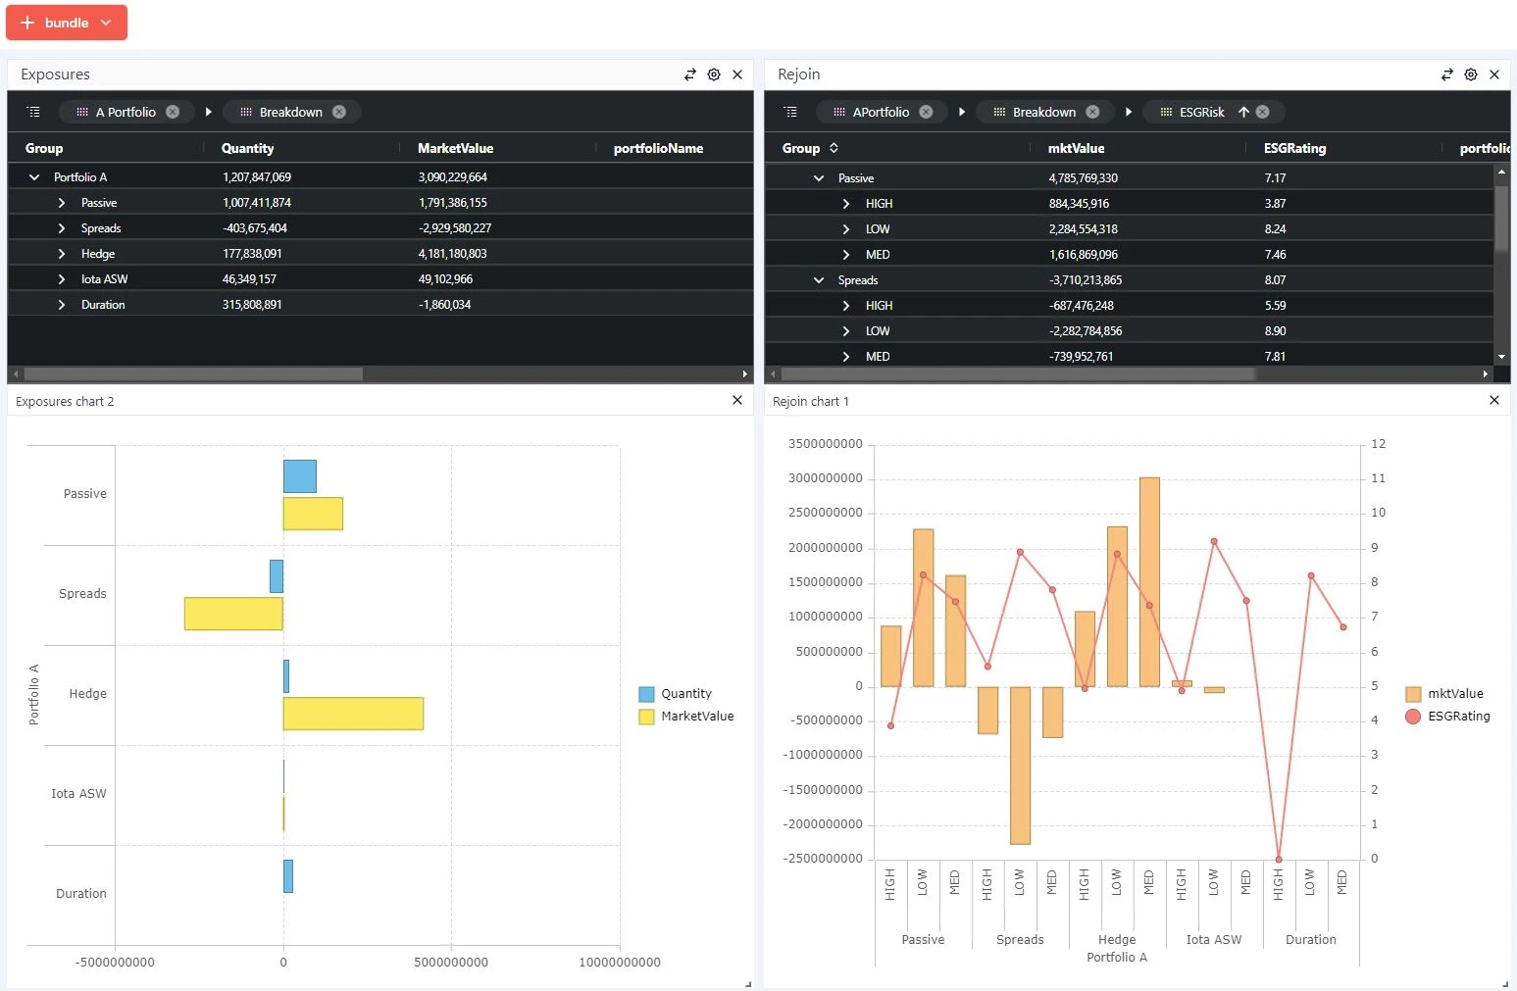Collapse Passive group in Rejoin grid
Viewport: 1517px width, 991px height.
819,178
